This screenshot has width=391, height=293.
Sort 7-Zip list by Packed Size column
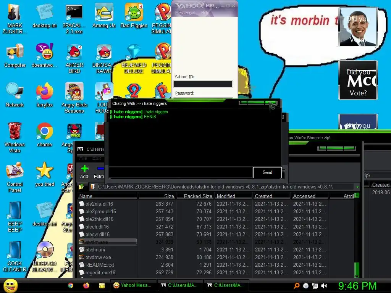[195, 196]
